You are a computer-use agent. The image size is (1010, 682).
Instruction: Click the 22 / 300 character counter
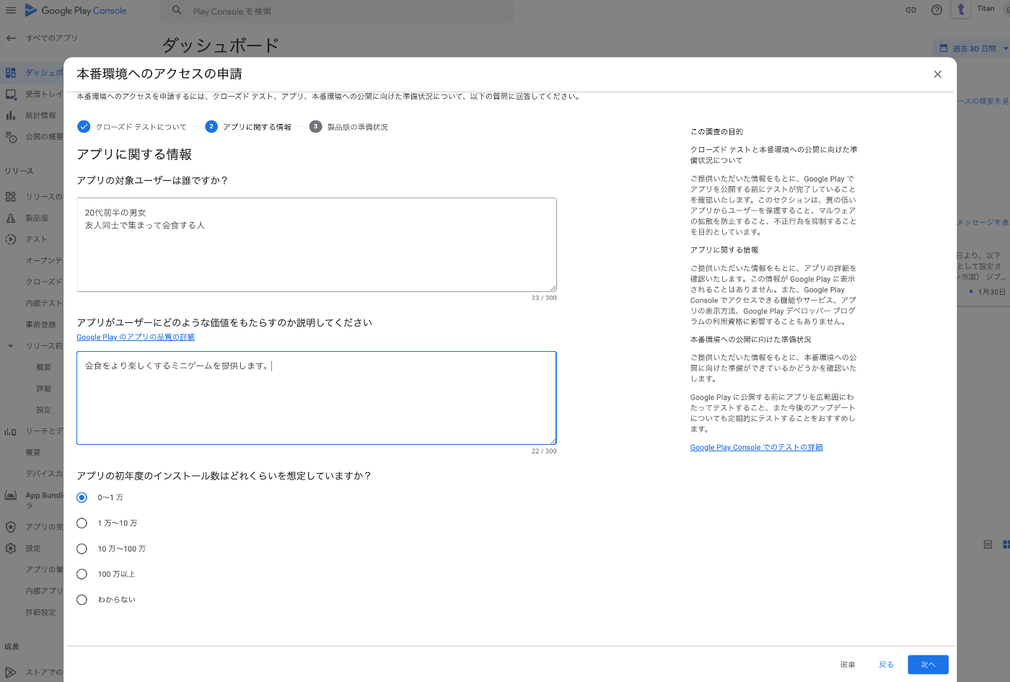[x=544, y=451]
